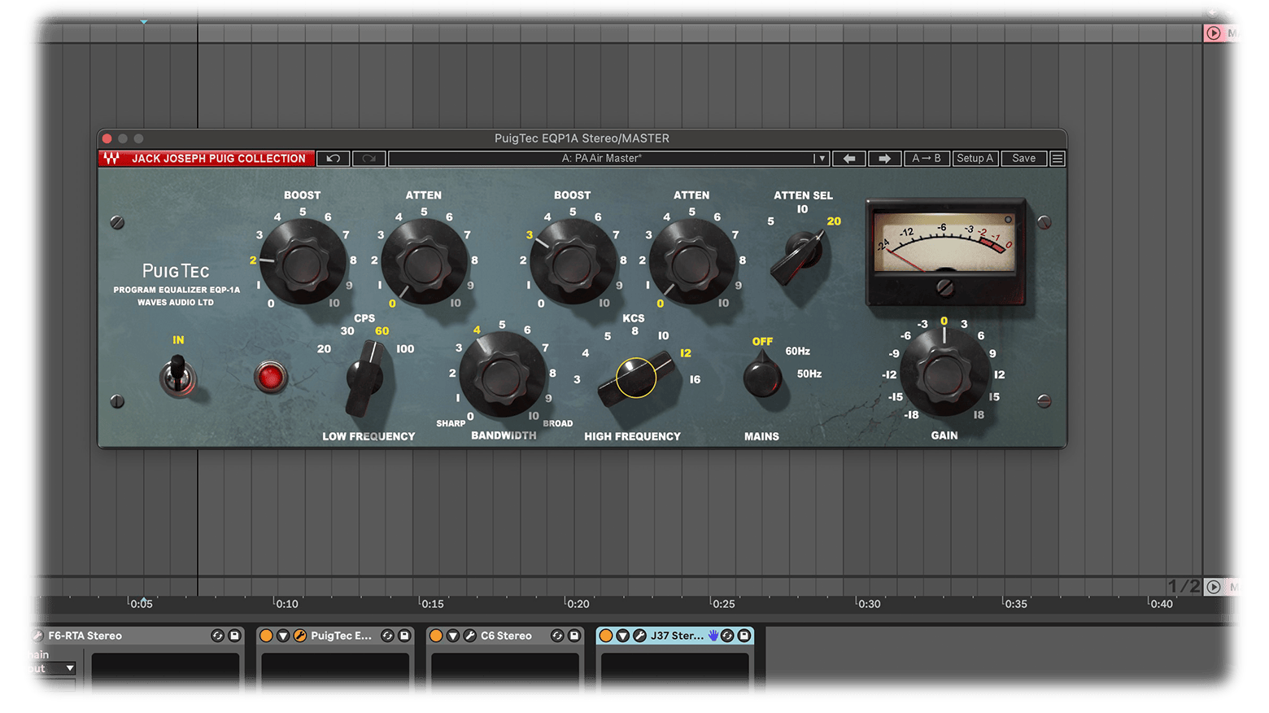Unfold C6 Stereo device with triangle
Image resolution: width=1269 pixels, height=713 pixels.
[453, 636]
